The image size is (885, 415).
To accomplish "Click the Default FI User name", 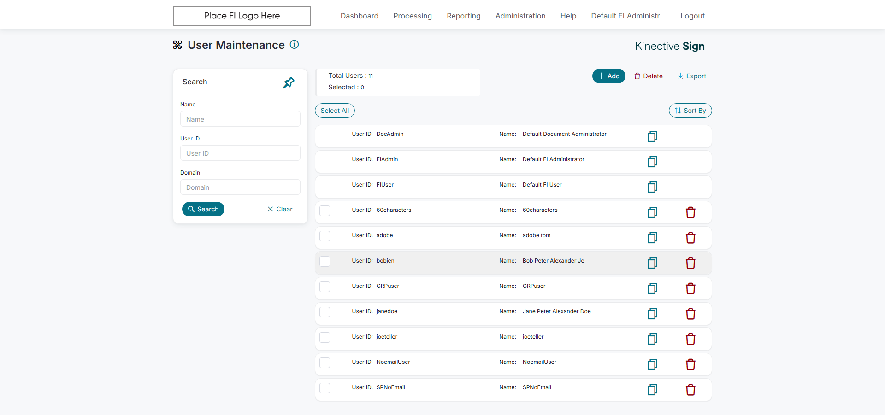I will coord(542,185).
